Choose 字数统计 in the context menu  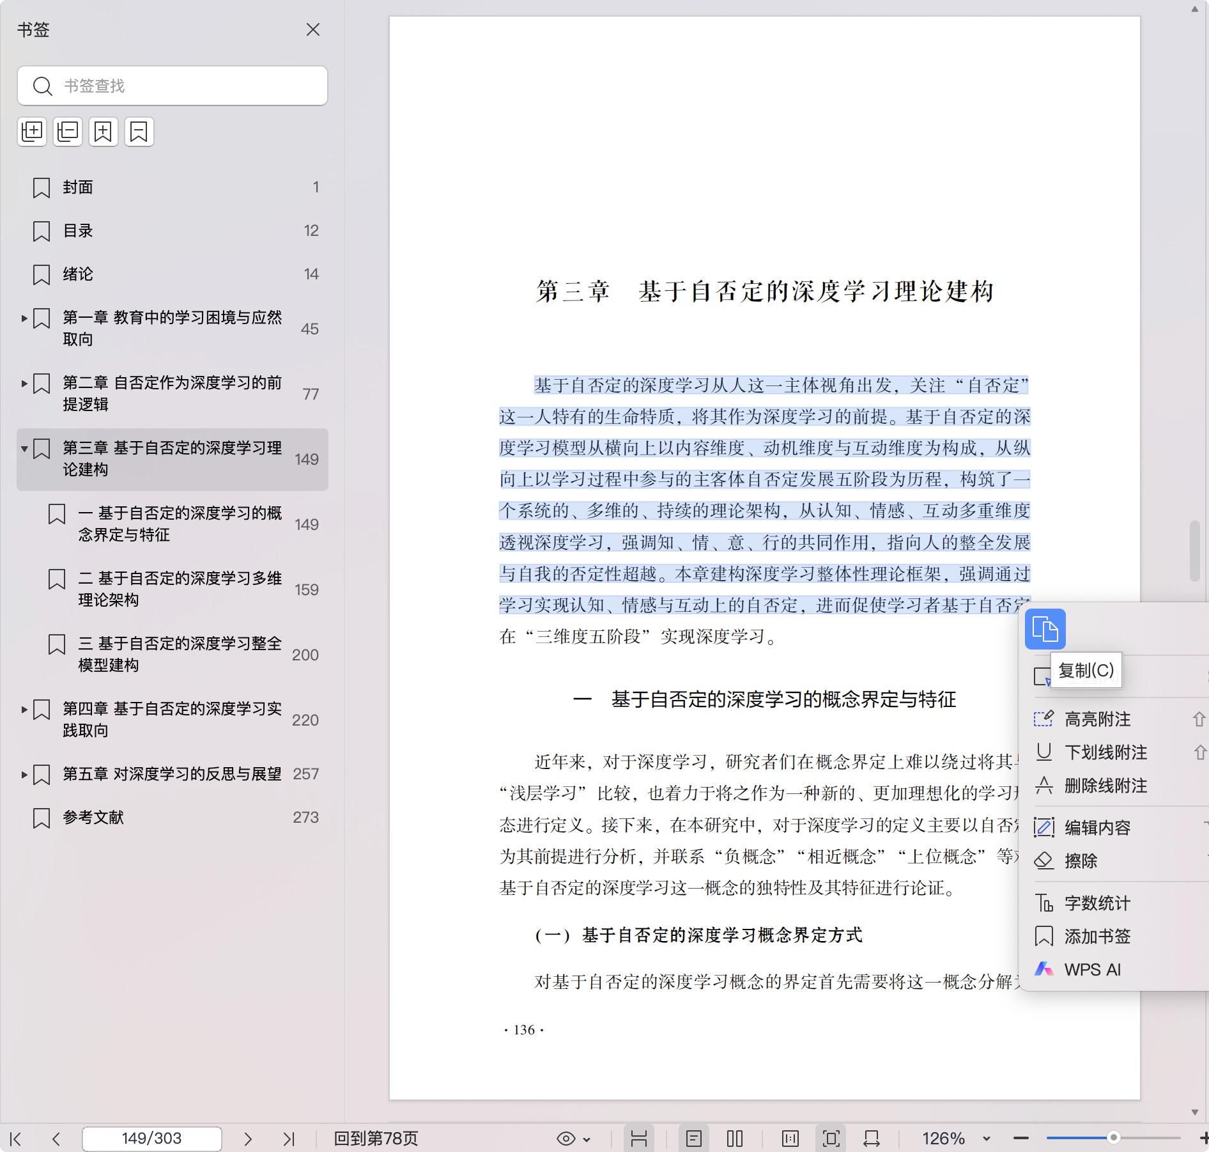[1097, 903]
